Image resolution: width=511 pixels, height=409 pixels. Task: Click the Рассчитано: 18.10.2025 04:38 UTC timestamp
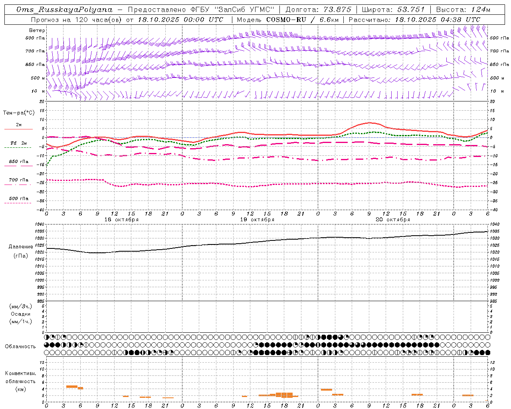click(x=414, y=20)
